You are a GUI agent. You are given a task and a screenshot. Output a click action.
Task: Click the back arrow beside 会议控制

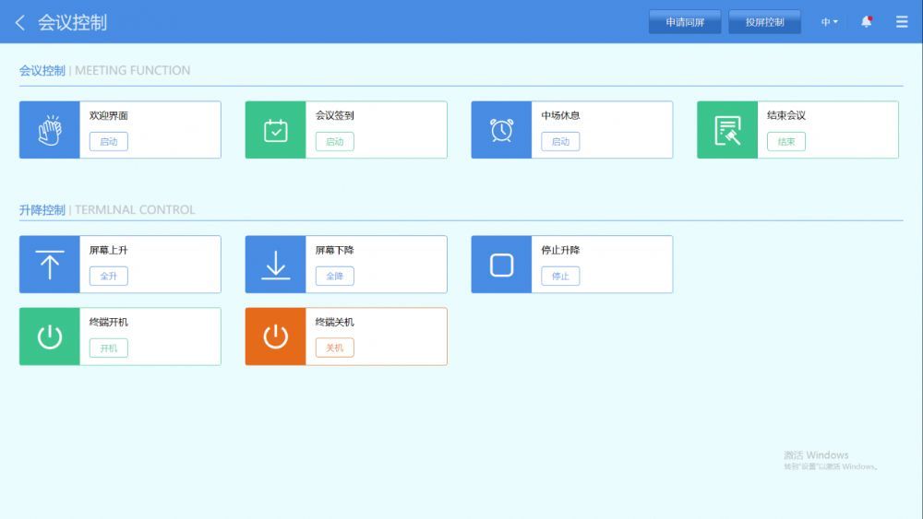(20, 22)
